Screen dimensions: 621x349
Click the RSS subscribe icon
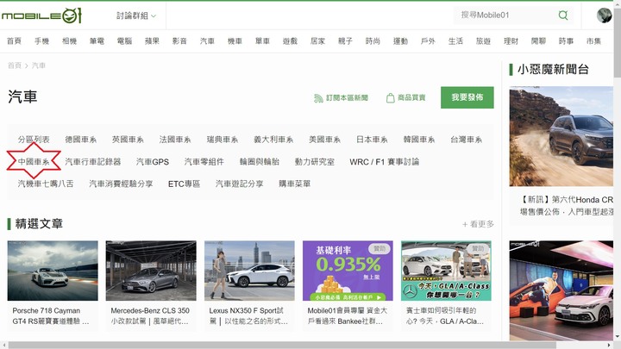(318, 97)
